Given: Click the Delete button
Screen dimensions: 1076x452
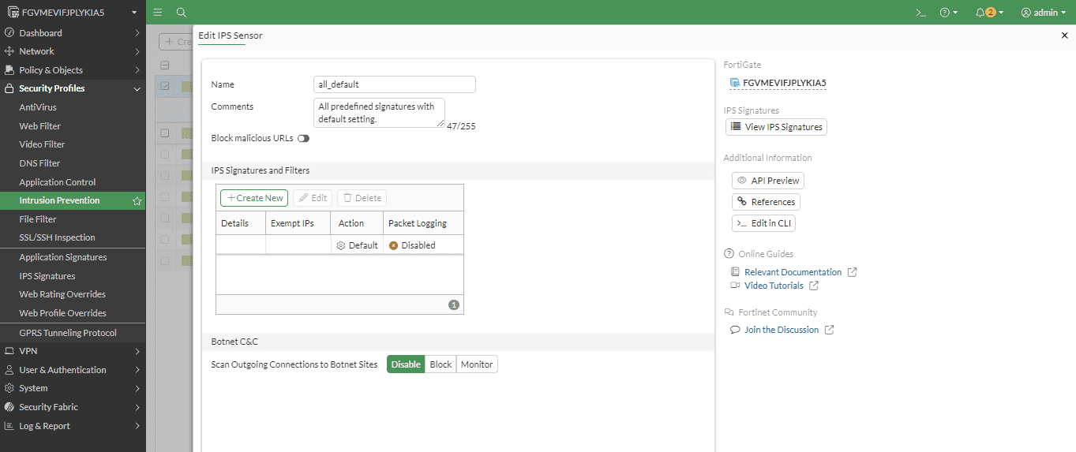Looking at the screenshot, I should [x=362, y=198].
